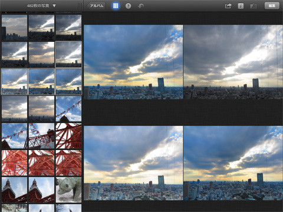283x212 pixels.
Task: Open help with the question mark icon
Action: click(x=128, y=6)
